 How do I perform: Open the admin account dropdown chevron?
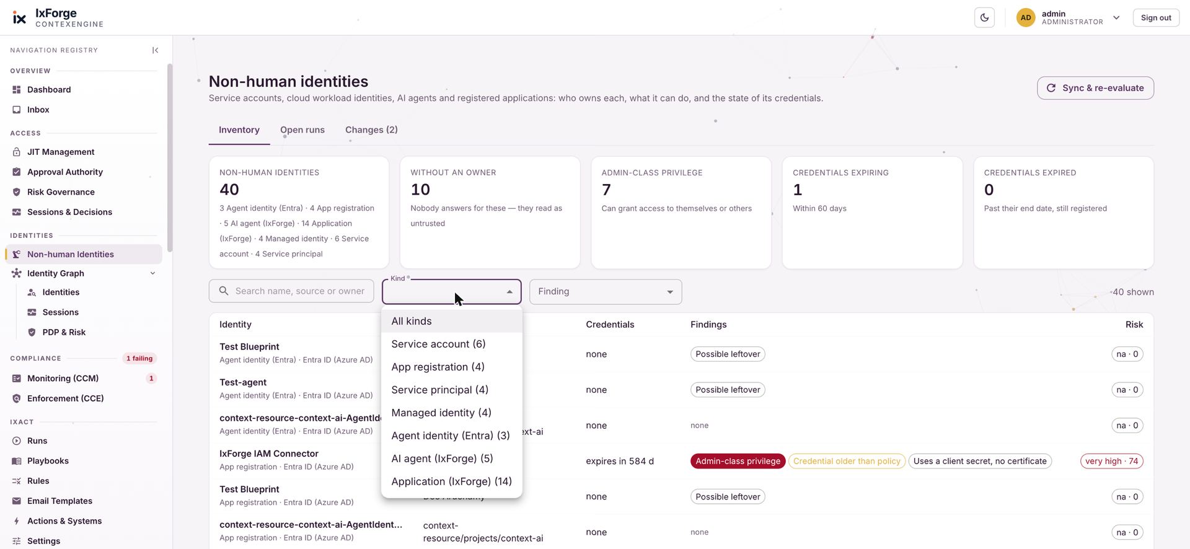pyautogui.click(x=1116, y=17)
